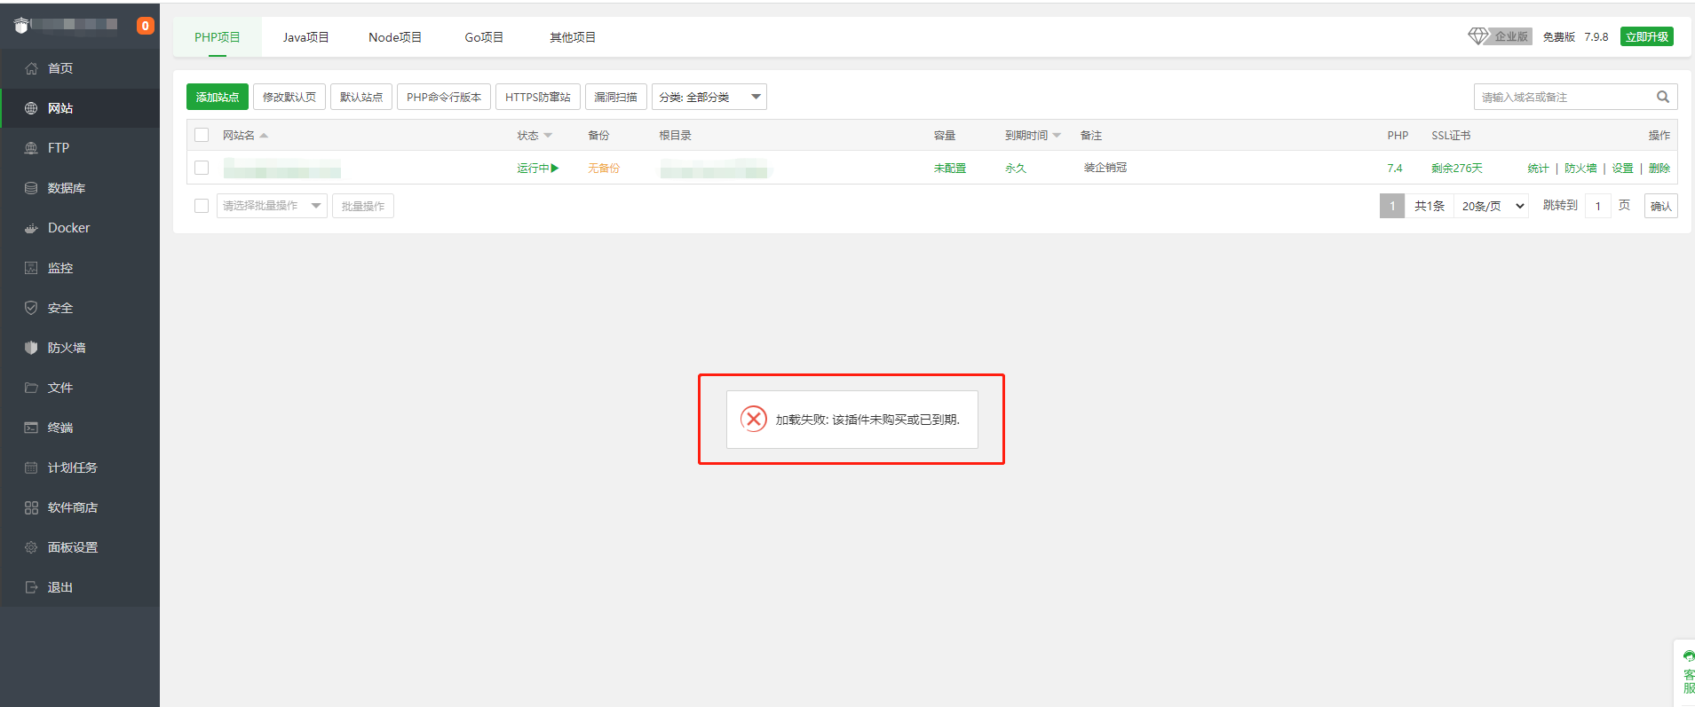Viewport: 1695px width, 707px height.
Task: Click the Docker whale icon
Action: click(31, 228)
